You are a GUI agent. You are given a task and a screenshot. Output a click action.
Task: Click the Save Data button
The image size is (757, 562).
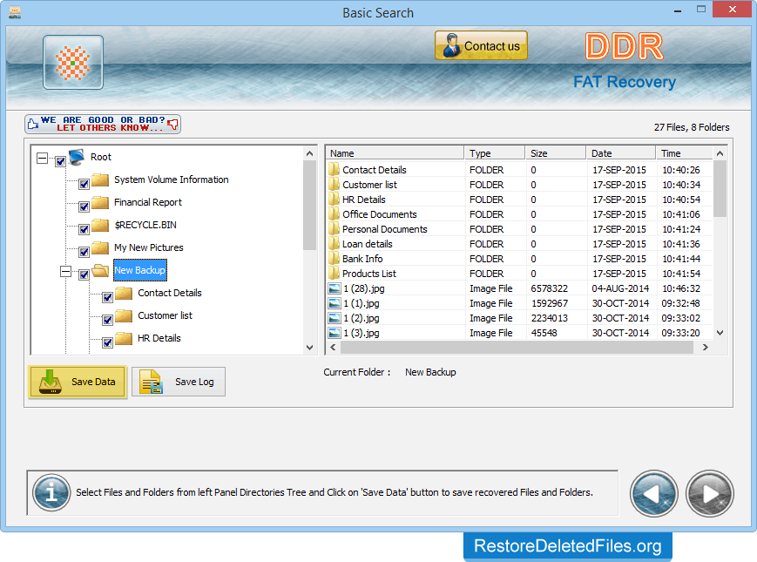78,382
